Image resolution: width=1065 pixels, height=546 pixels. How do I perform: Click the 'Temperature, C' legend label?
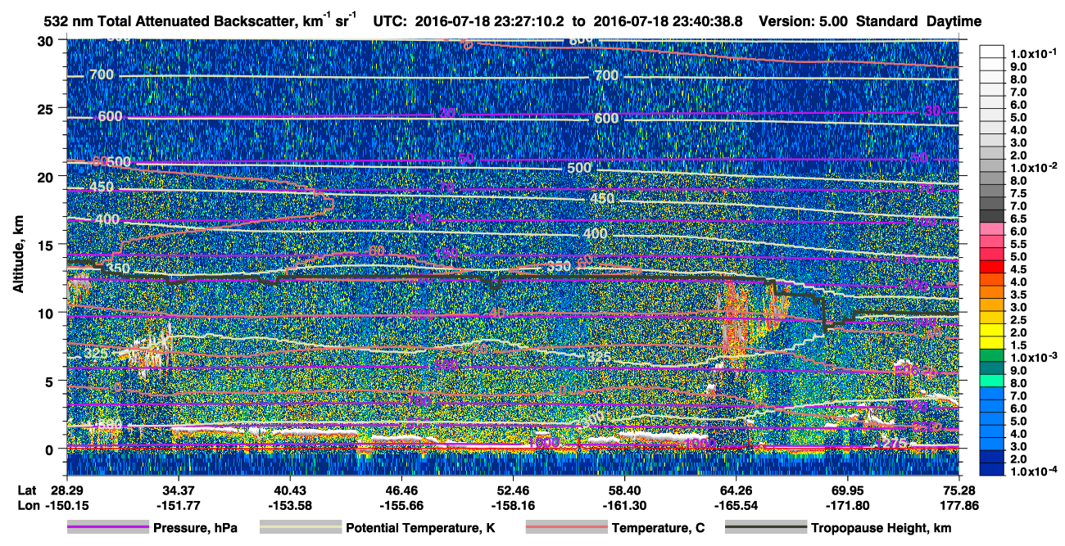[x=658, y=528]
